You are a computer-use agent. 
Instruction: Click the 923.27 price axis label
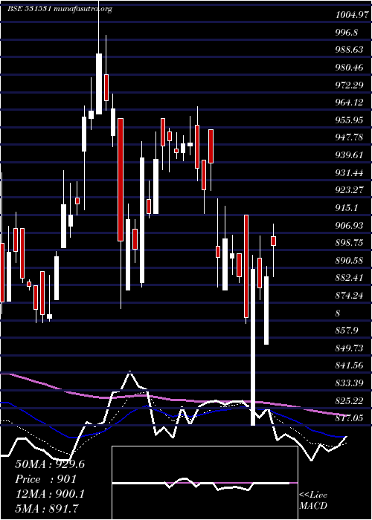(350, 190)
